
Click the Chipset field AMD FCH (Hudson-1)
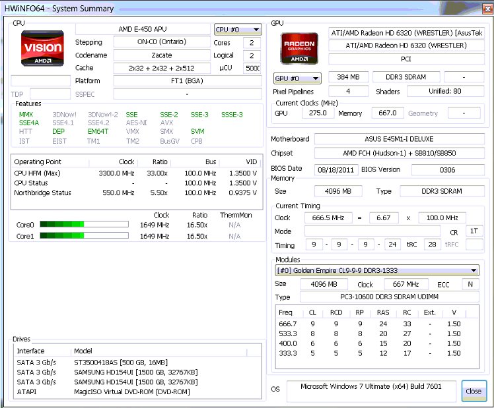[399, 153]
